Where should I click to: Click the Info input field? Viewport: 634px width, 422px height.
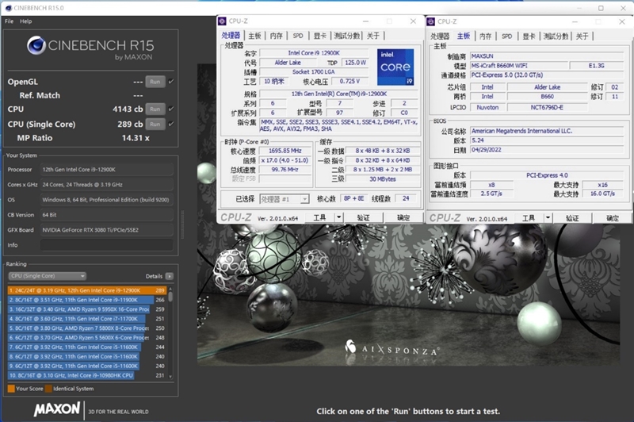(x=107, y=245)
